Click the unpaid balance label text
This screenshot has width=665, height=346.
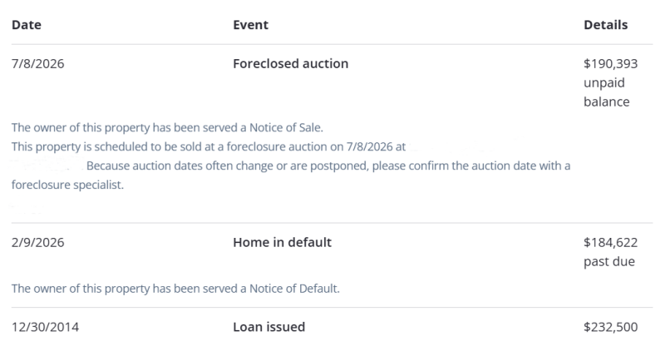point(607,92)
